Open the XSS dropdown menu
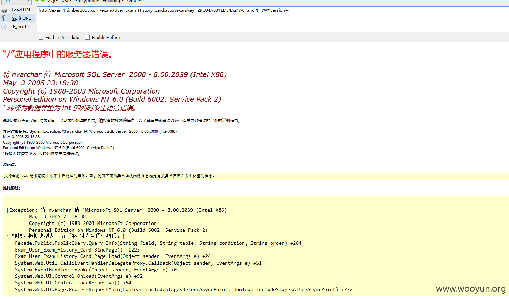The image size is (509, 299). (66, 1)
